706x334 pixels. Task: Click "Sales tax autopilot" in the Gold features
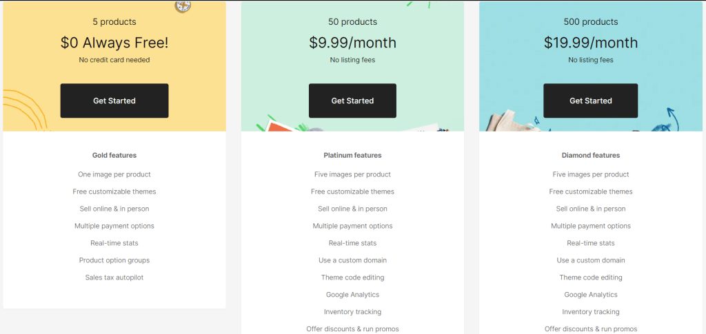(114, 278)
